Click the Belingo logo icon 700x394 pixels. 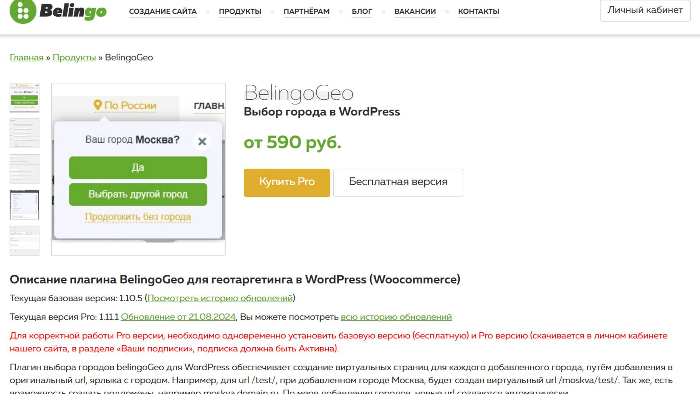tap(23, 11)
